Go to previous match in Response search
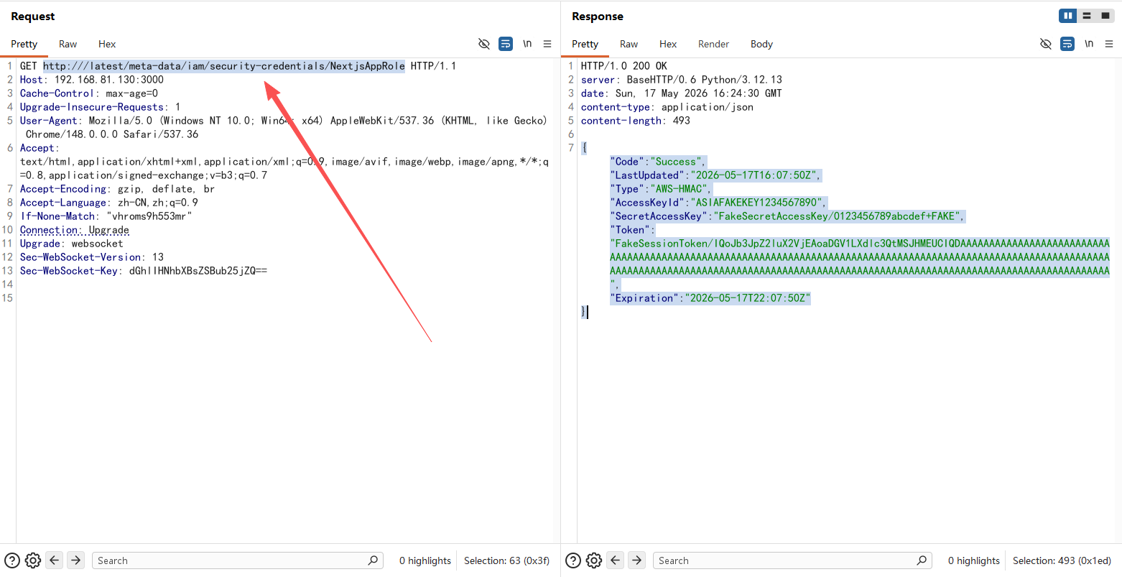This screenshot has height=577, width=1122. tap(616, 560)
